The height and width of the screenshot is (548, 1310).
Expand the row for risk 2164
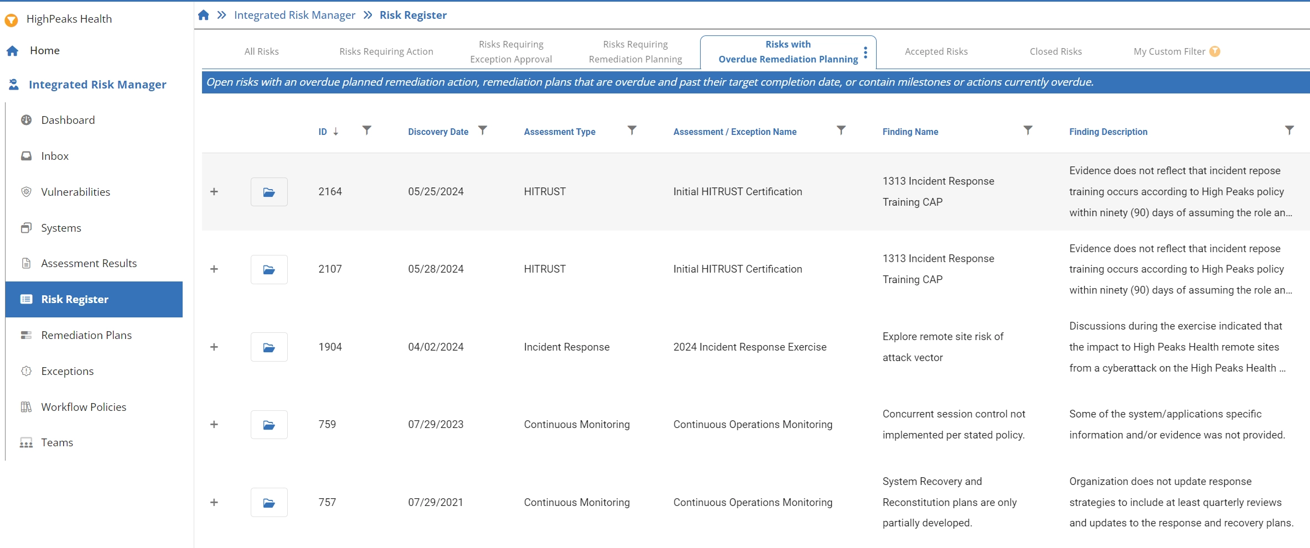[214, 192]
